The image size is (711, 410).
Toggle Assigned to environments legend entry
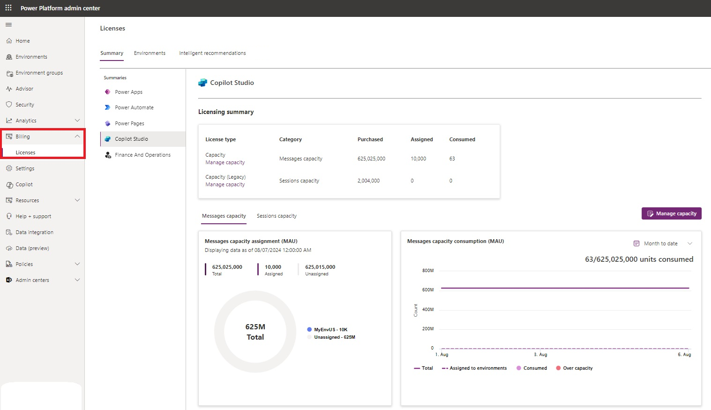474,368
